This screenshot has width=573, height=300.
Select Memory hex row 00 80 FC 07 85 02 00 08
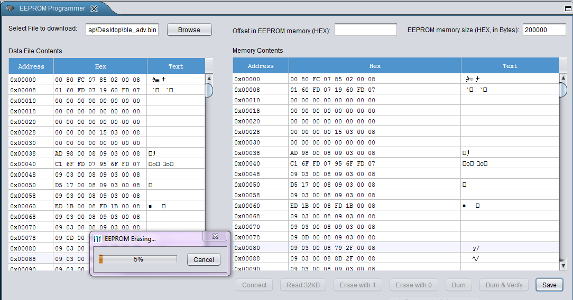pyautogui.click(x=375, y=79)
